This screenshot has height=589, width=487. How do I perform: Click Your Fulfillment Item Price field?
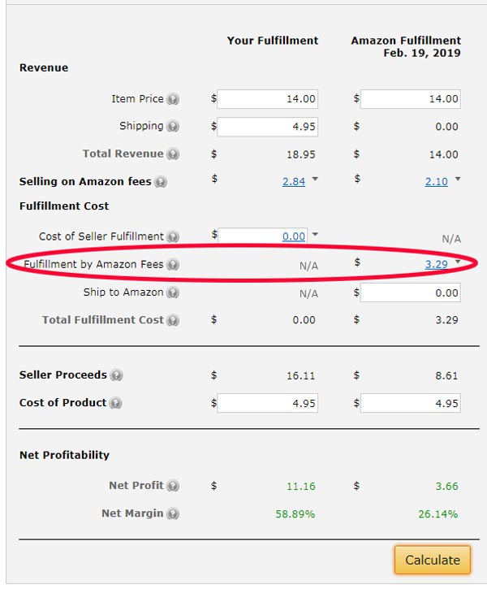(267, 99)
